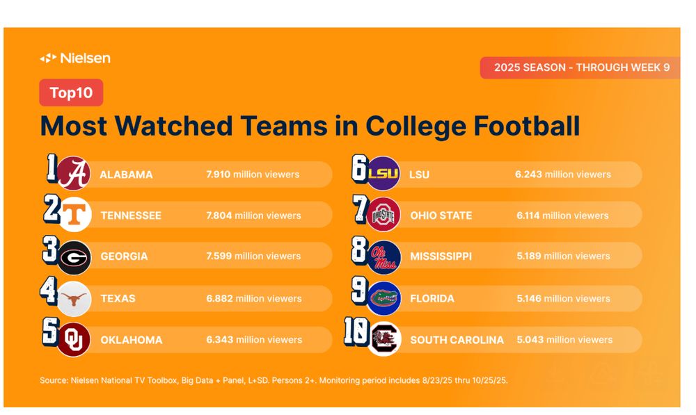Click the MISSISSIPPI team name label
The width and height of the screenshot is (696, 415).
(441, 257)
